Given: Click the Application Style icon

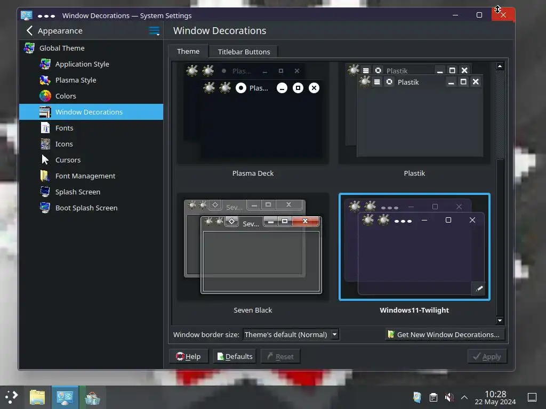Looking at the screenshot, I should click(x=45, y=64).
